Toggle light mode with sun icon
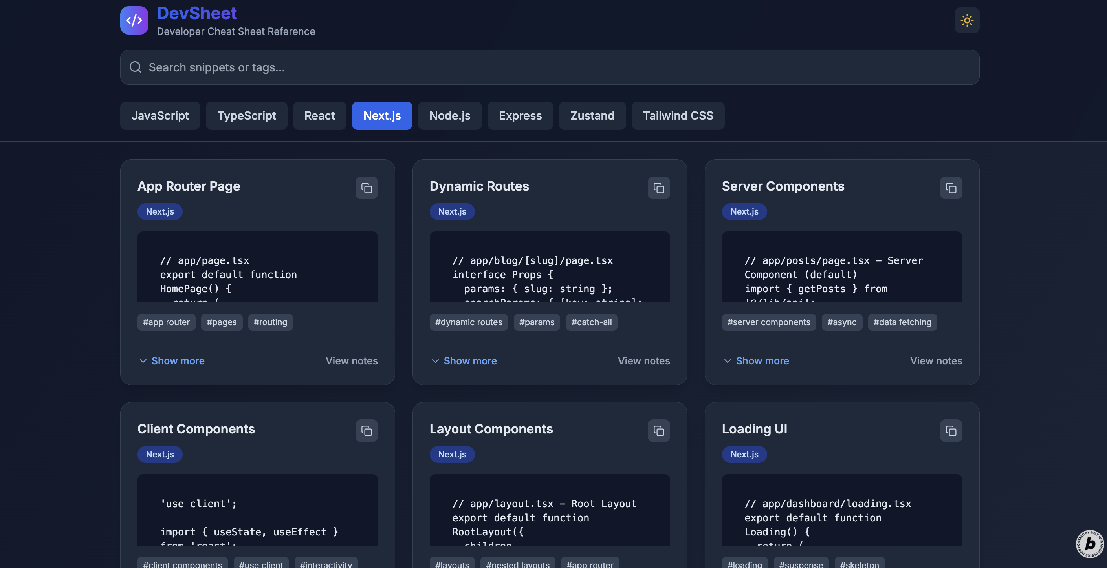The height and width of the screenshot is (568, 1107). click(x=966, y=20)
